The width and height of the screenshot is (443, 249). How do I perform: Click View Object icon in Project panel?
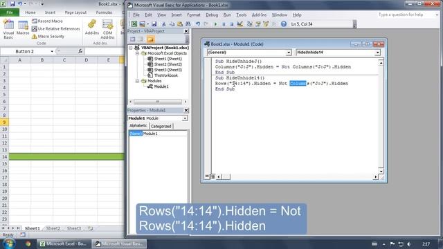(x=141, y=39)
